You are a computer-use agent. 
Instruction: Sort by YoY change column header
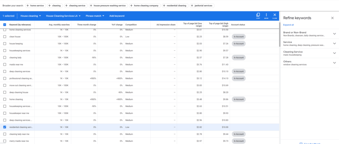pos(117,25)
